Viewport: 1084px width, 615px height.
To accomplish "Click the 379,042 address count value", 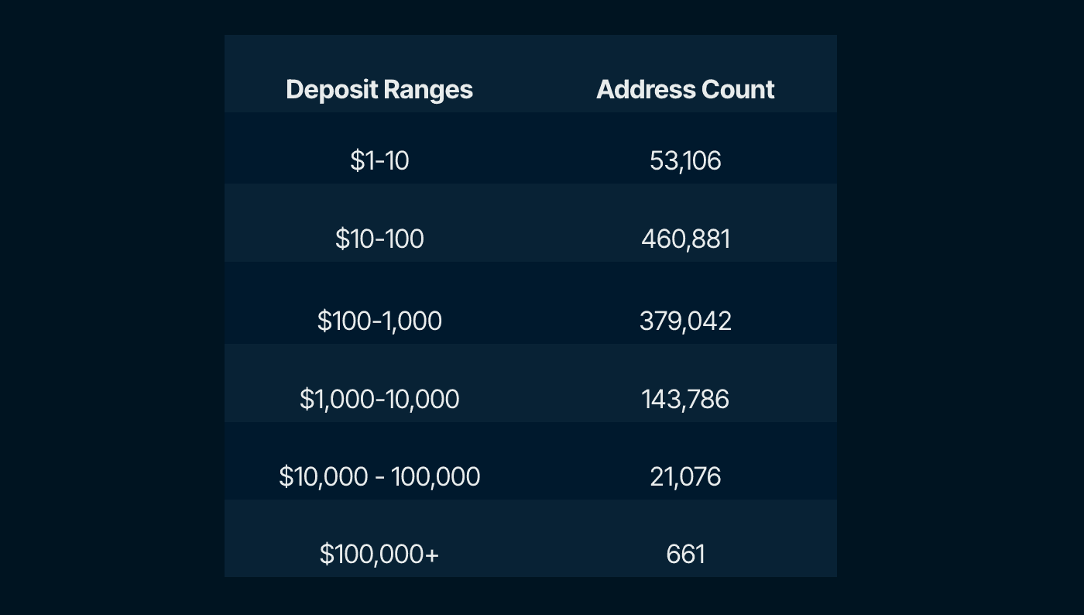I will click(685, 321).
